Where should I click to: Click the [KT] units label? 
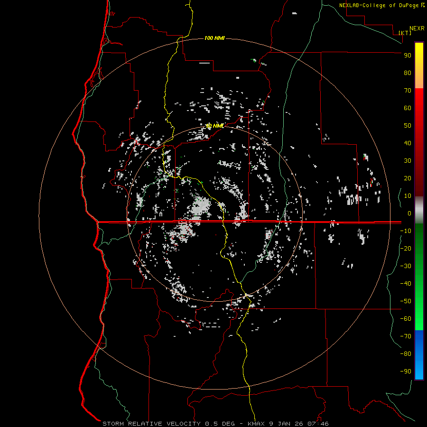click(x=405, y=33)
